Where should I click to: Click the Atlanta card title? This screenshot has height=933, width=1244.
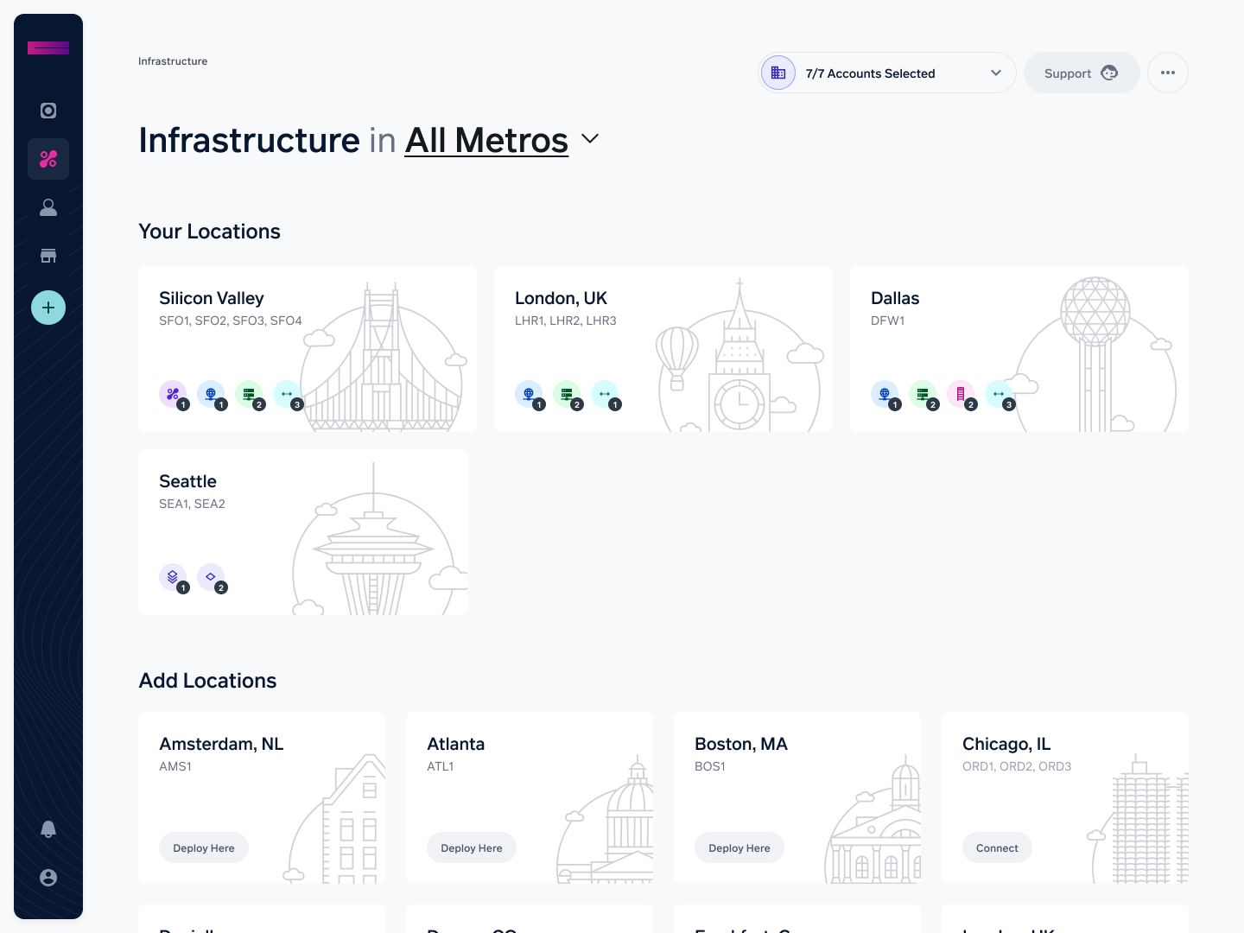pyautogui.click(x=456, y=744)
